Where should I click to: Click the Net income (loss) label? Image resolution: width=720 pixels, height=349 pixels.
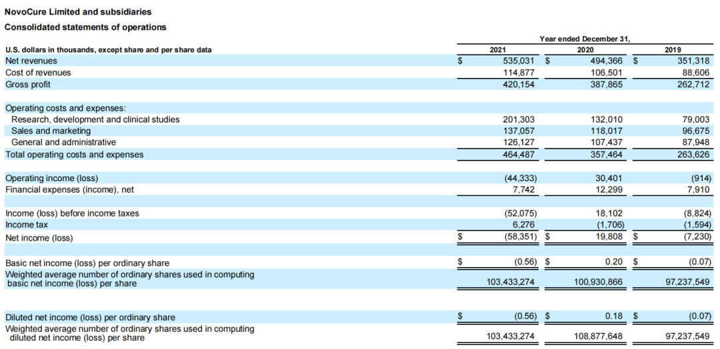[x=39, y=238]
